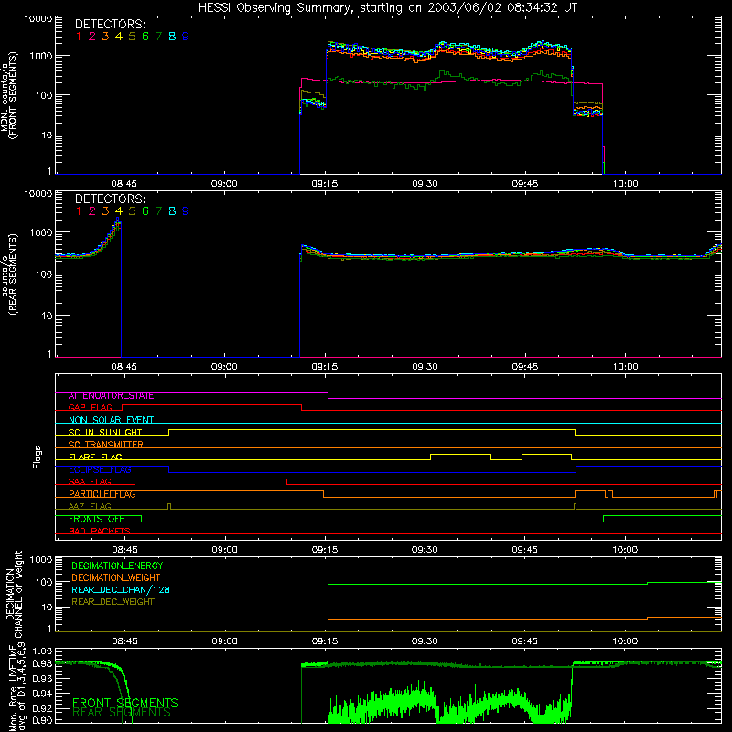
Task: Click the NON_SOLAR_EVENT flag label
Action: [111, 420]
